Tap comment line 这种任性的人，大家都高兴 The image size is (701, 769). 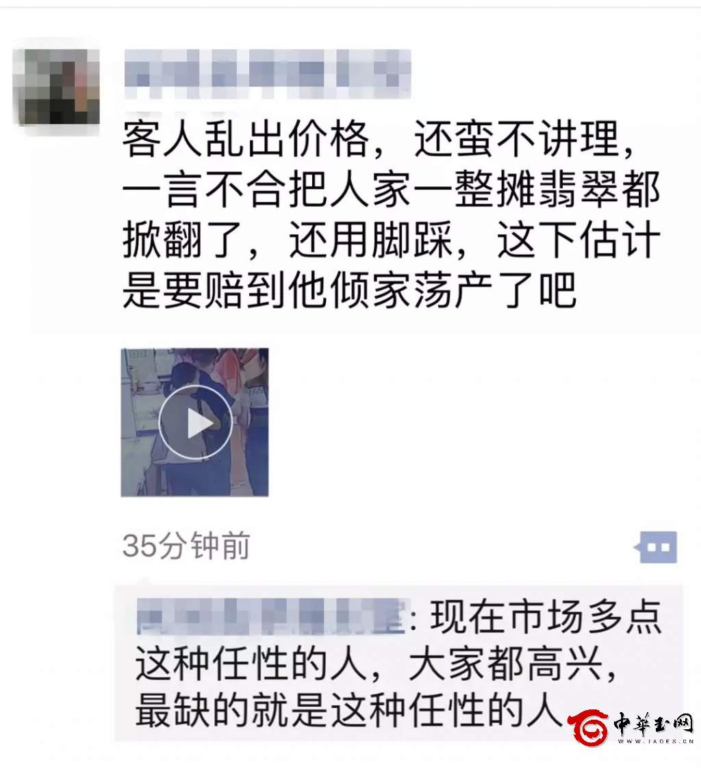pos(376,664)
